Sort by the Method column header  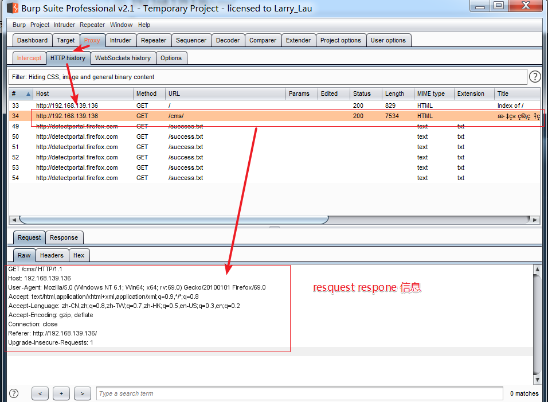149,93
